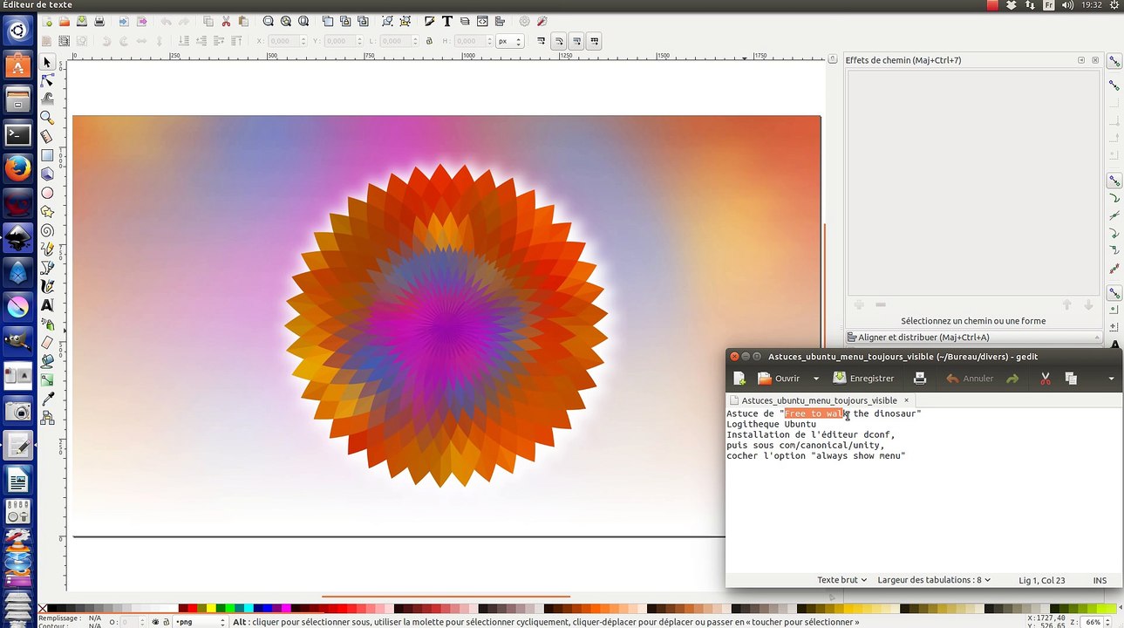
Task: Select the connector diagram tool
Action: 47,418
